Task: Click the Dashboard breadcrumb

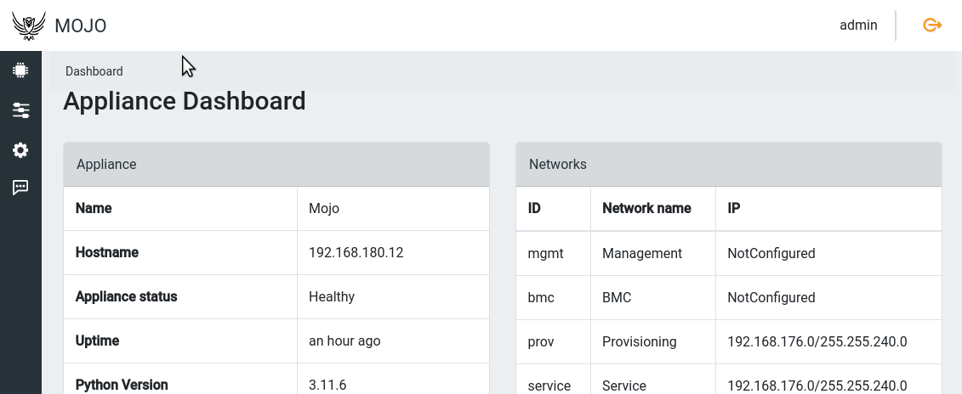Action: click(x=94, y=71)
